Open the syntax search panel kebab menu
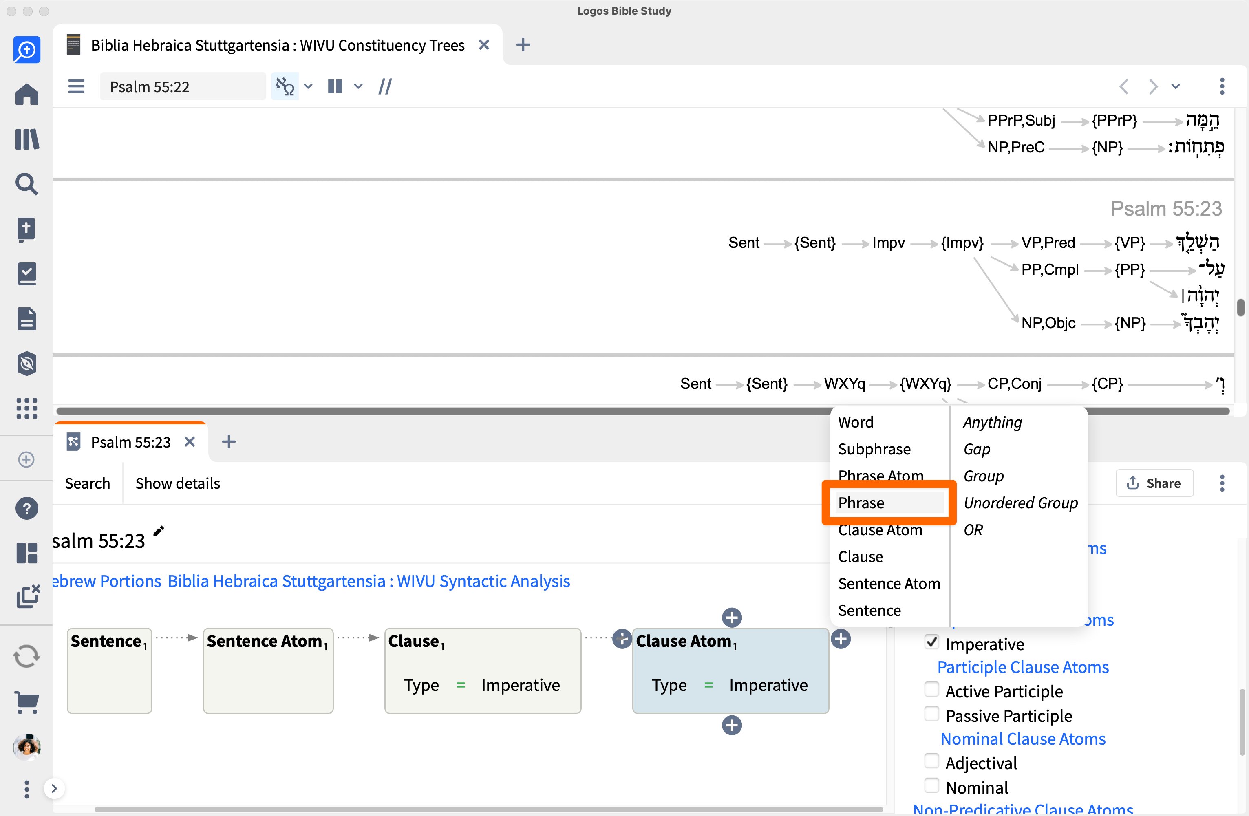 1222,483
